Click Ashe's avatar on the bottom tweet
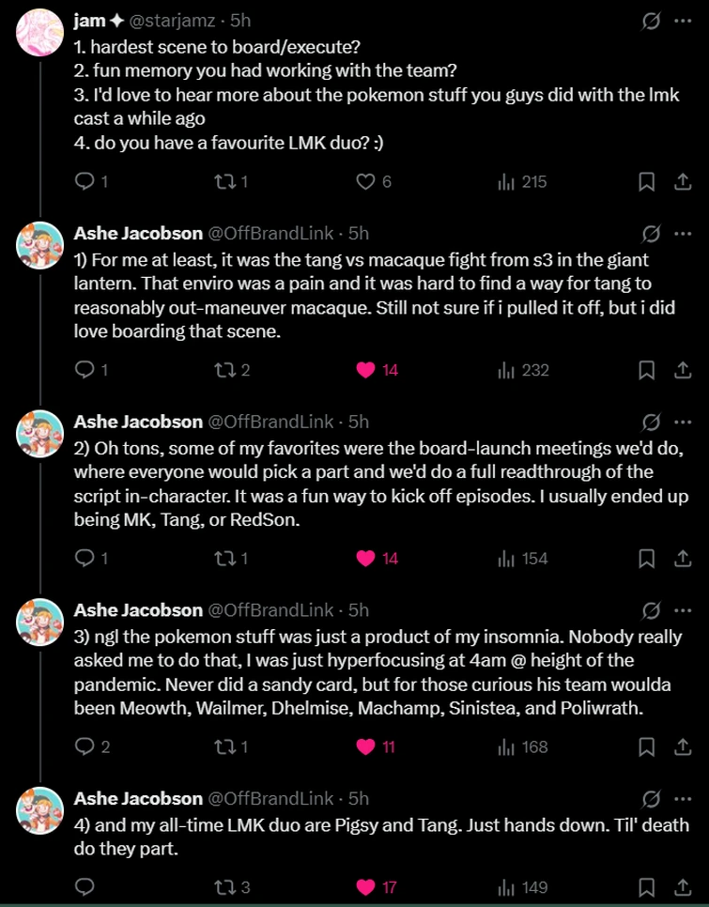 click(40, 811)
